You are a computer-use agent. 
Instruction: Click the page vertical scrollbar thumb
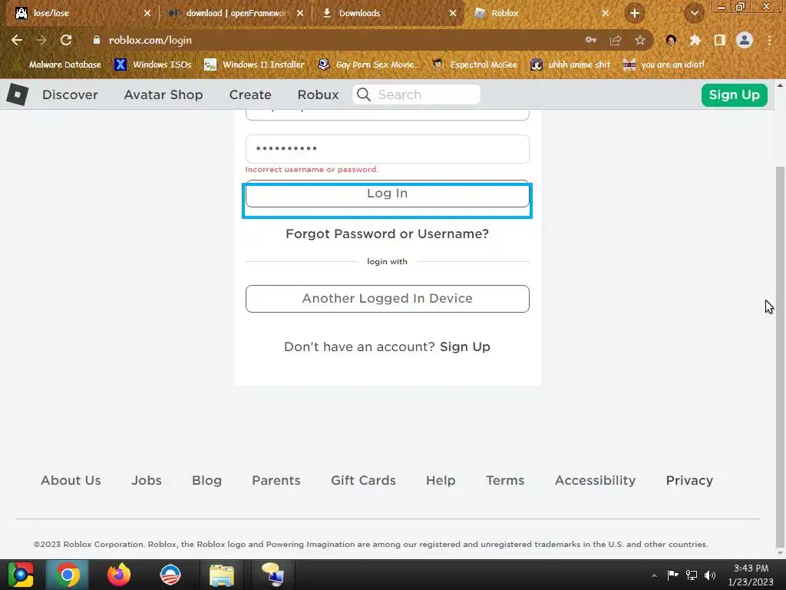point(780,356)
